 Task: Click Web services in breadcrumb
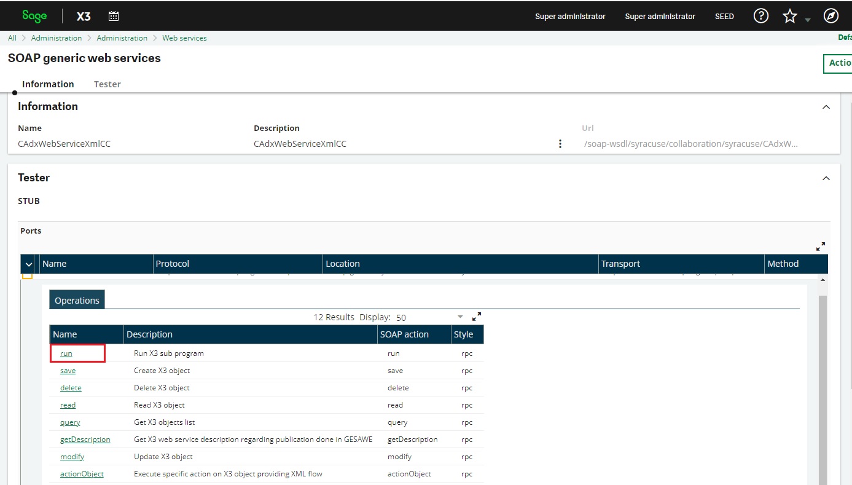(184, 38)
